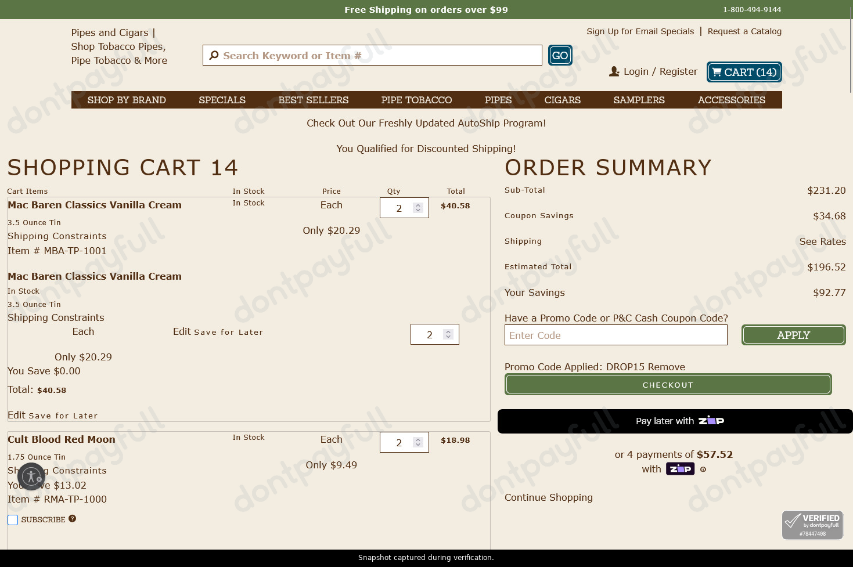Screen dimensions: 853x567
Task: Click the Coupon Savings $34.68 value
Action: 829,216
